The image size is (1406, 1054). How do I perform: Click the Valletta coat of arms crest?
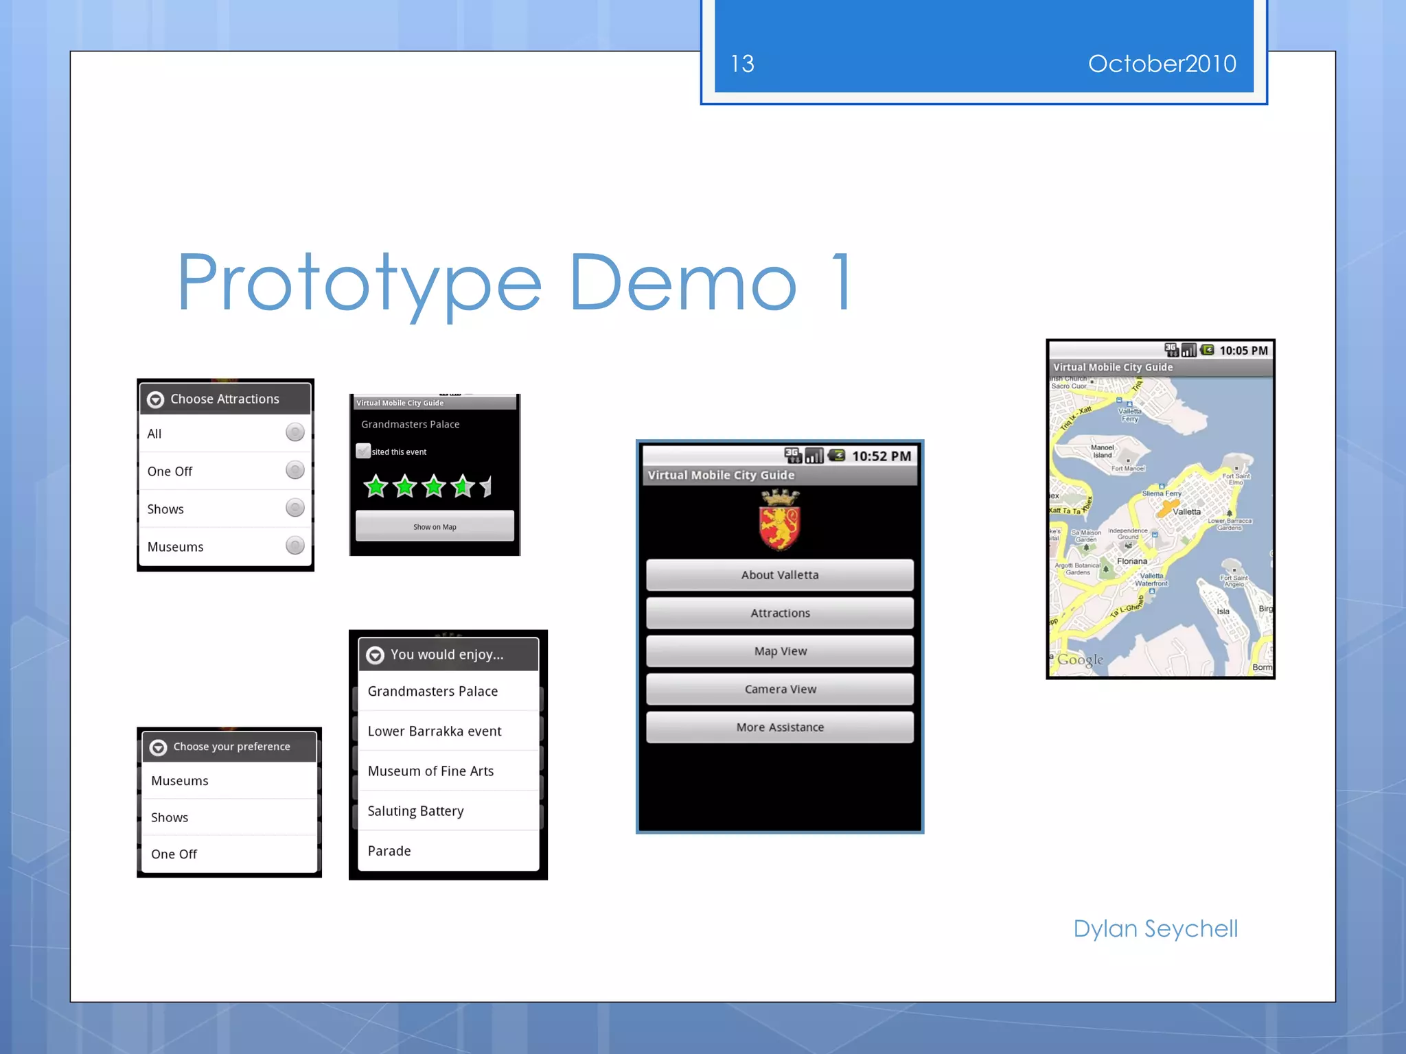[780, 520]
